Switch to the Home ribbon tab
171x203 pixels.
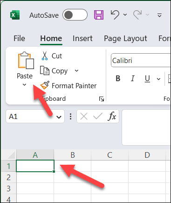coord(51,38)
